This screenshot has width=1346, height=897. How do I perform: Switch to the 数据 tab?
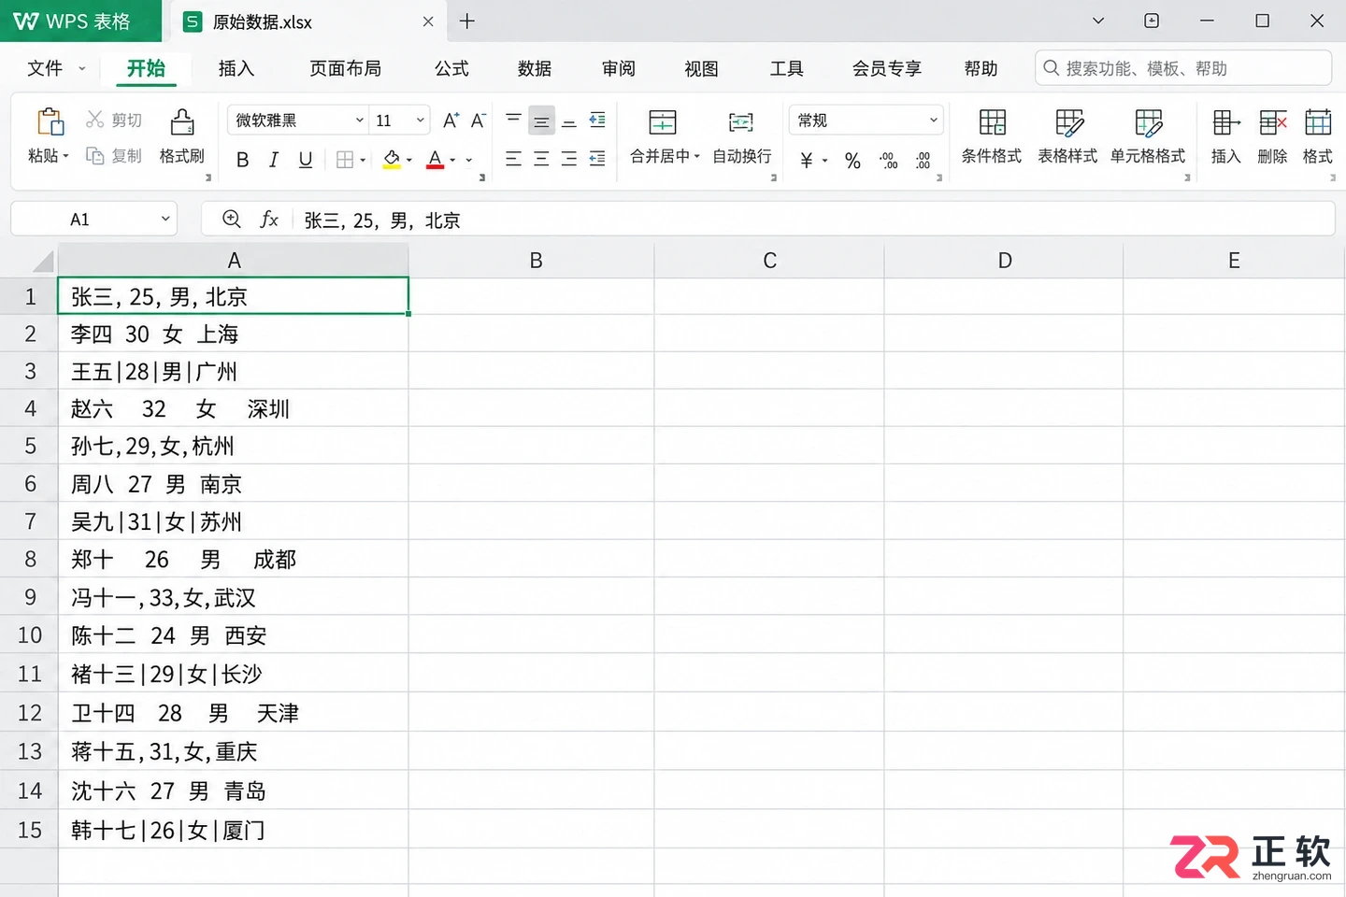point(535,68)
